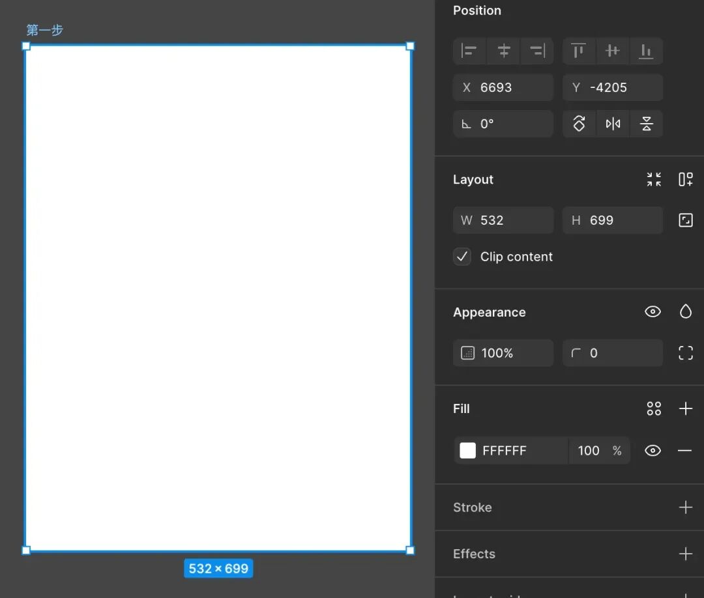Open the white fill color swatch
704x598 pixels.
click(467, 450)
